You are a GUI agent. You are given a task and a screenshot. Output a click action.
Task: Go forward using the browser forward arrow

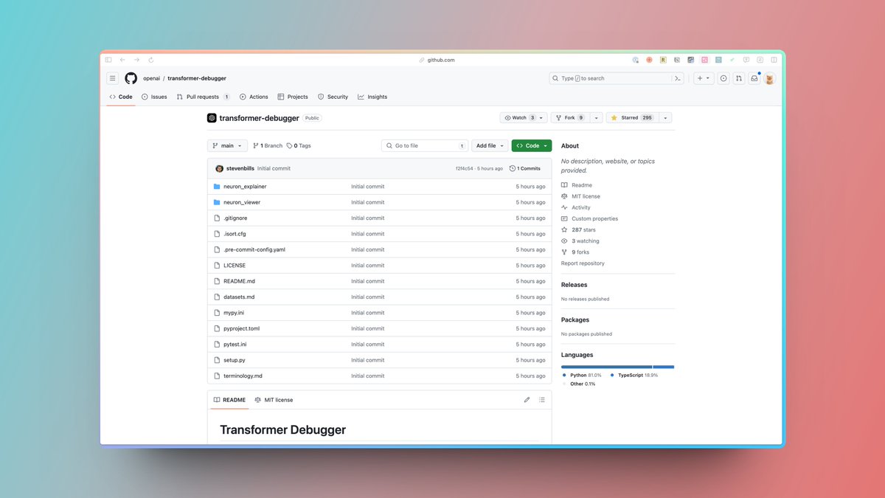tap(136, 60)
